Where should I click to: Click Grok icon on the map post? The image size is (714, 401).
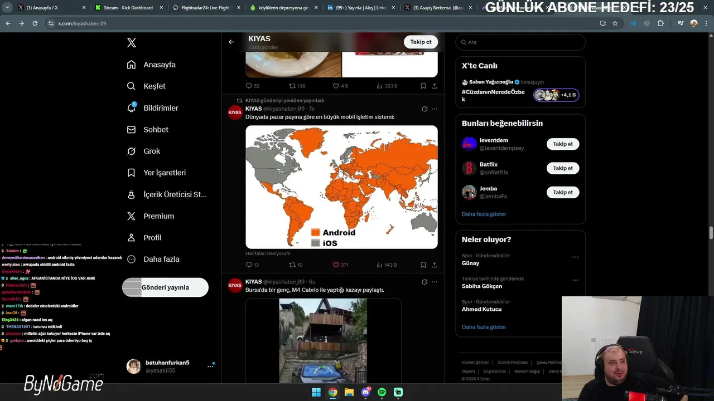pos(424,109)
